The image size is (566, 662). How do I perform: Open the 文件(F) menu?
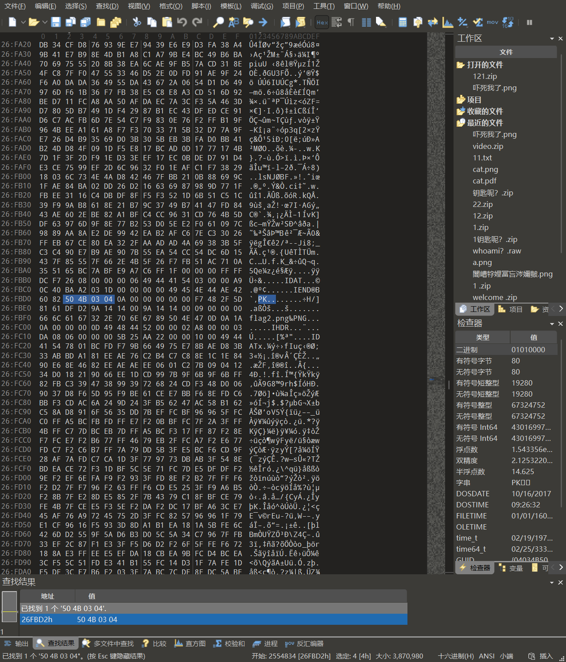[15, 6]
